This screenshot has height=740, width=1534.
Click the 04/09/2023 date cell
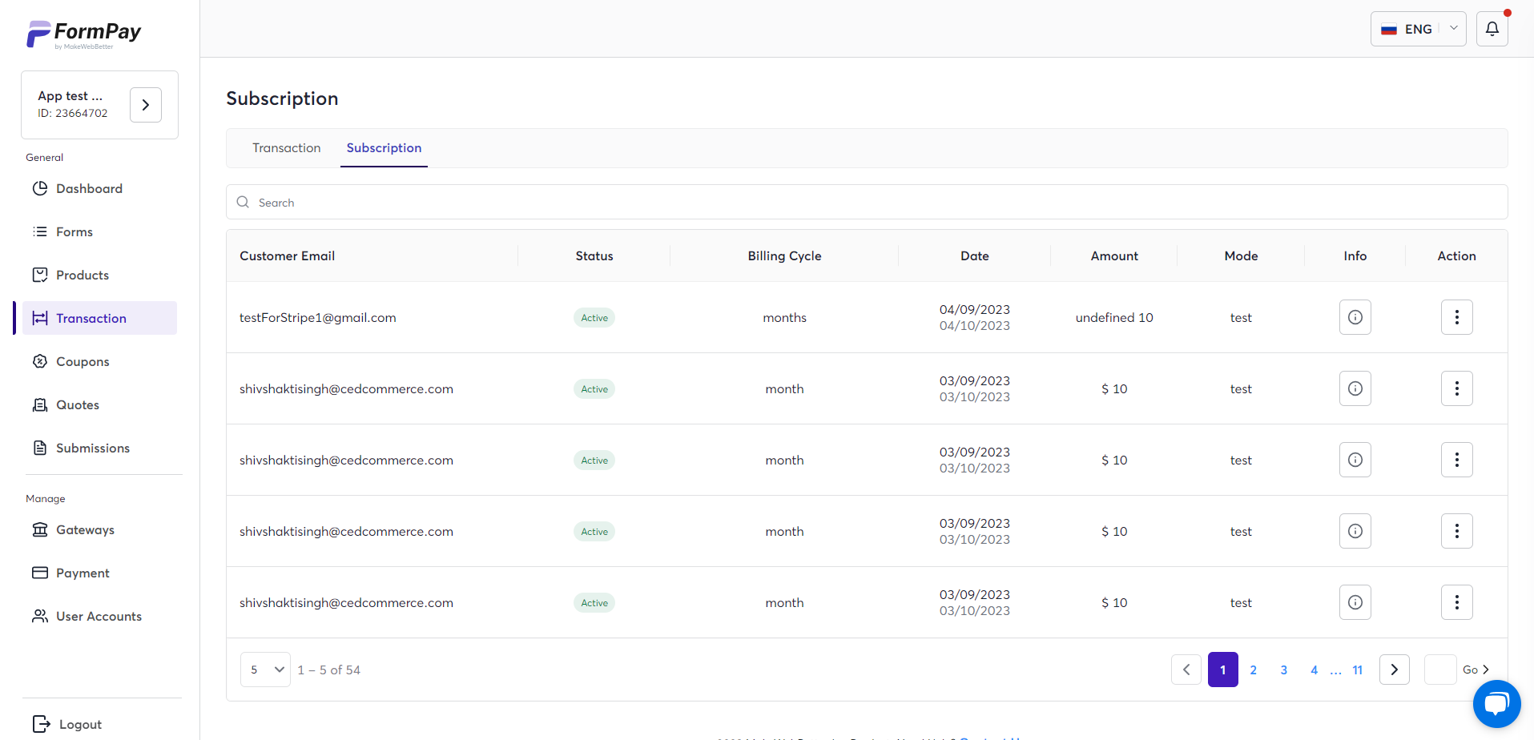pos(974,310)
